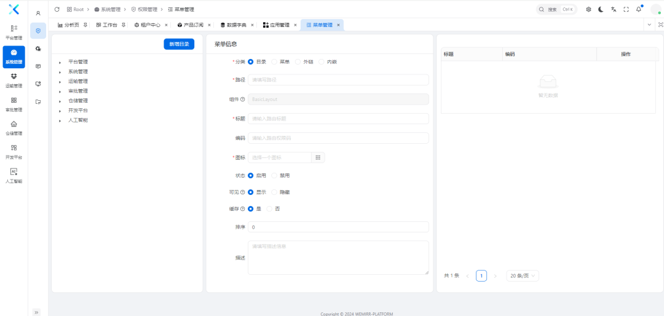Switch to the 租户中心 tab
The image size is (664, 316).
click(x=147, y=25)
